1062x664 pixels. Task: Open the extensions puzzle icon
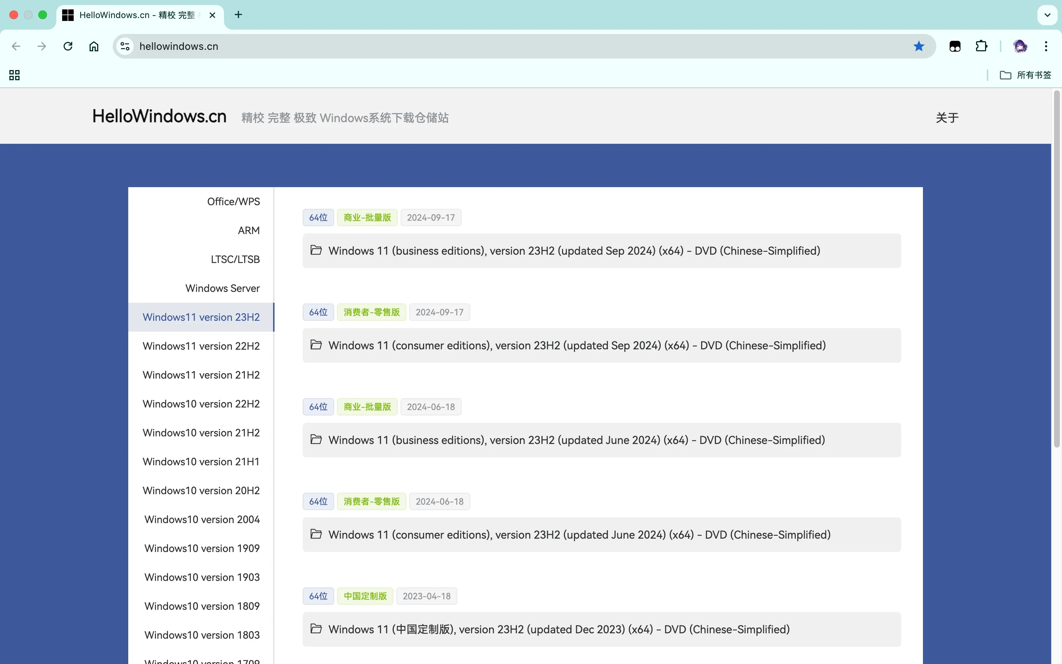(981, 46)
